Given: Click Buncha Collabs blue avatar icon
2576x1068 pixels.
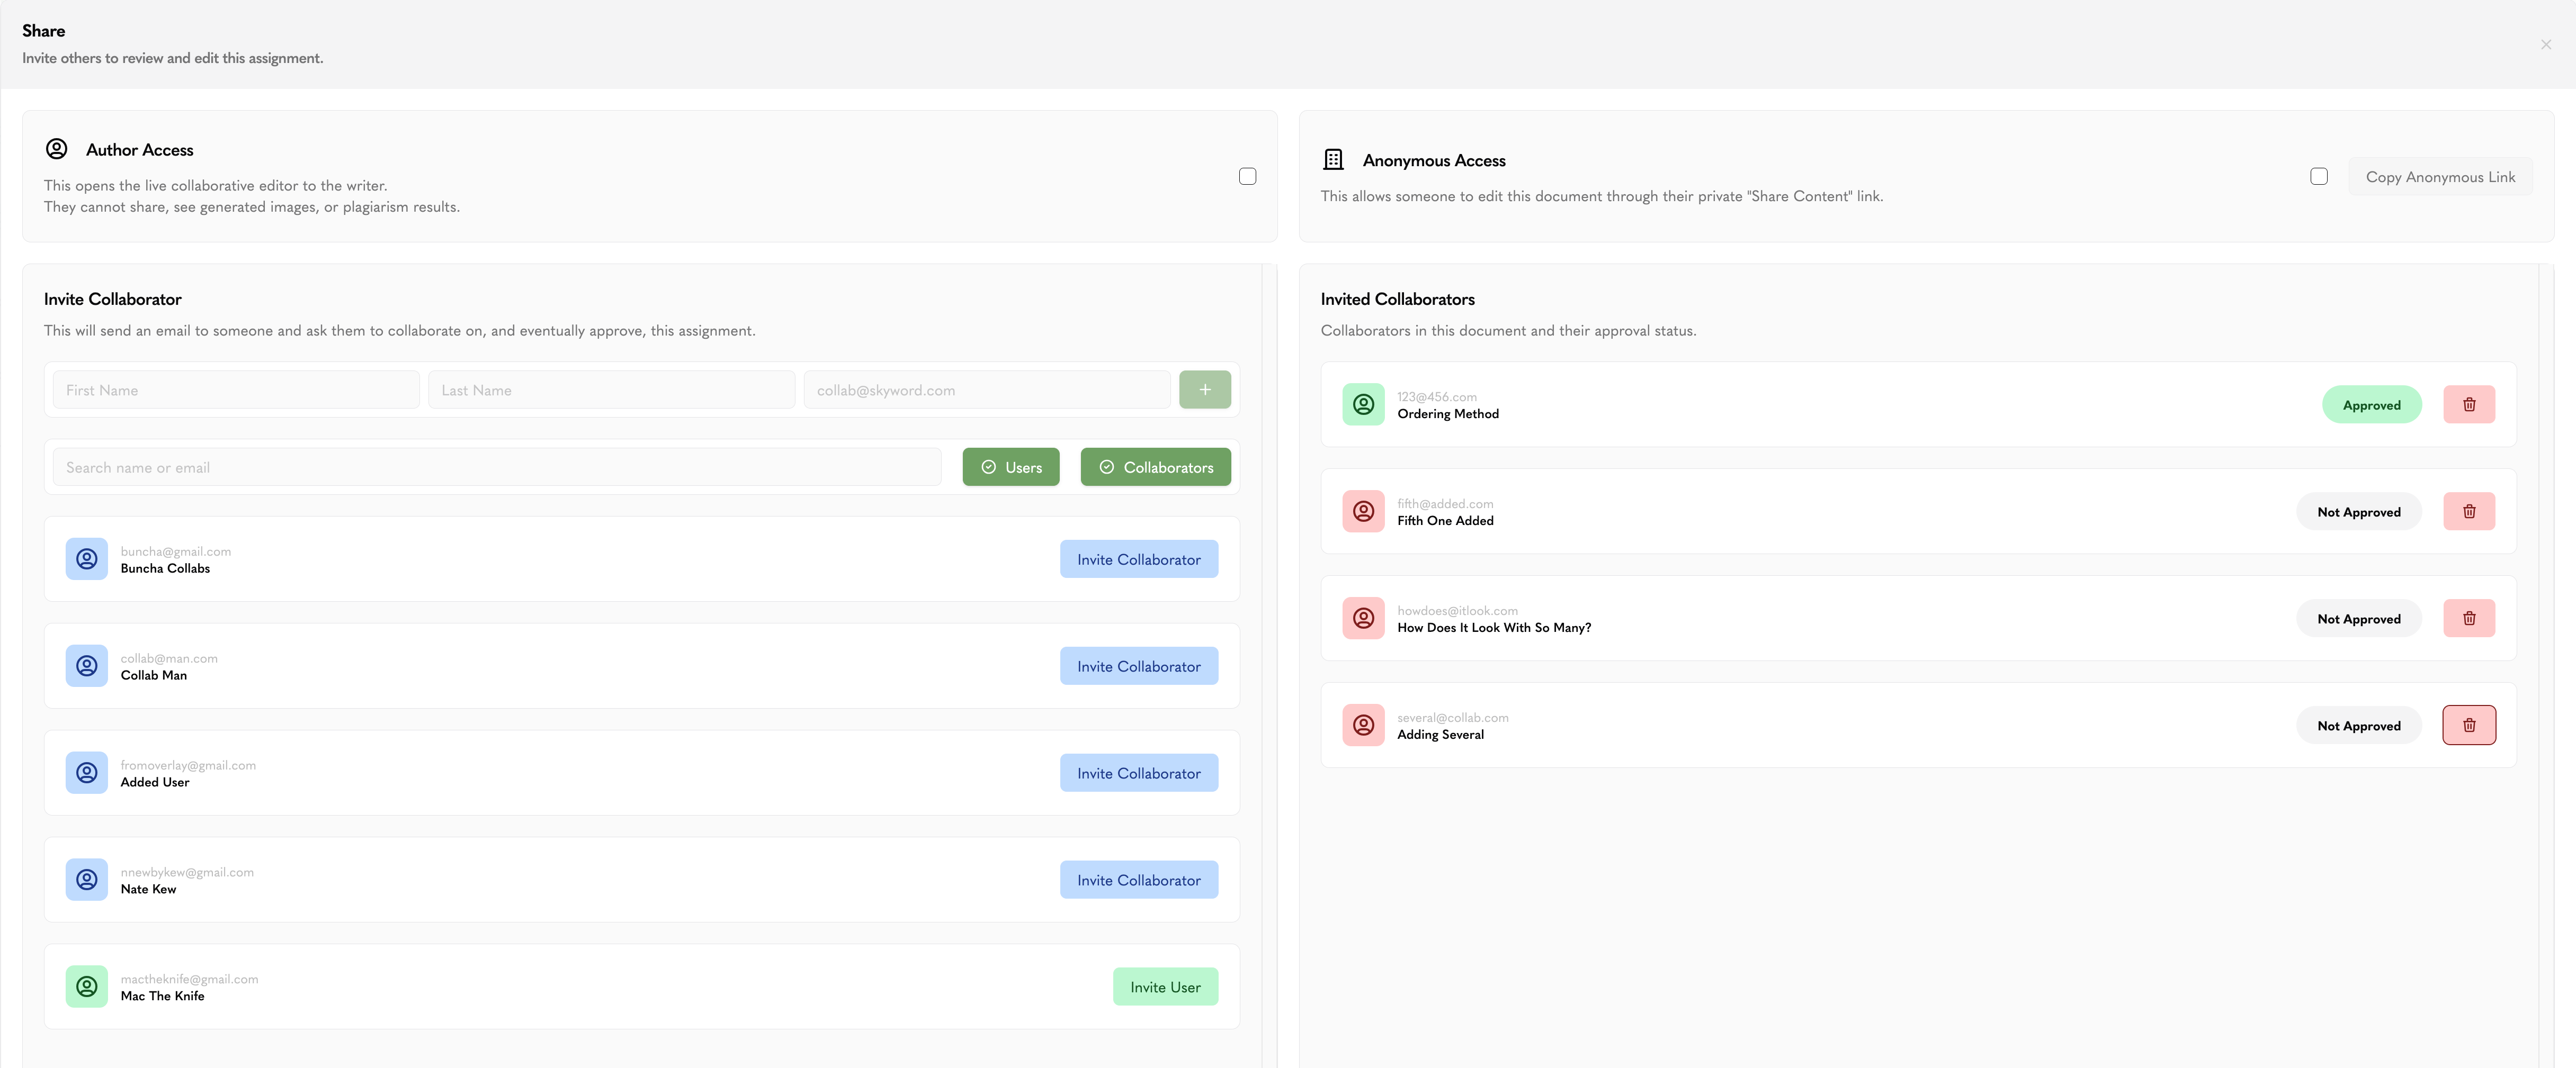Looking at the screenshot, I should point(87,558).
